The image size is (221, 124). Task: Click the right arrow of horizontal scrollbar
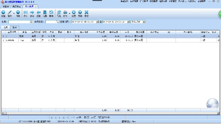[x=218, y=113]
